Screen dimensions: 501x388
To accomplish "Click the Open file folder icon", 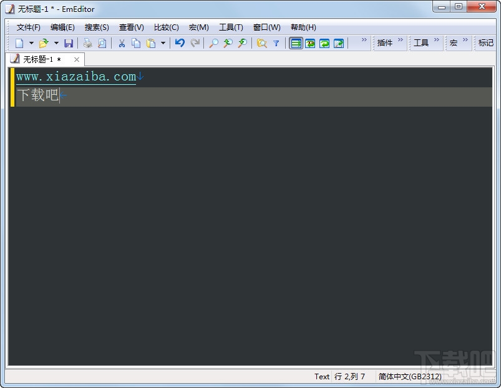I will pos(44,43).
